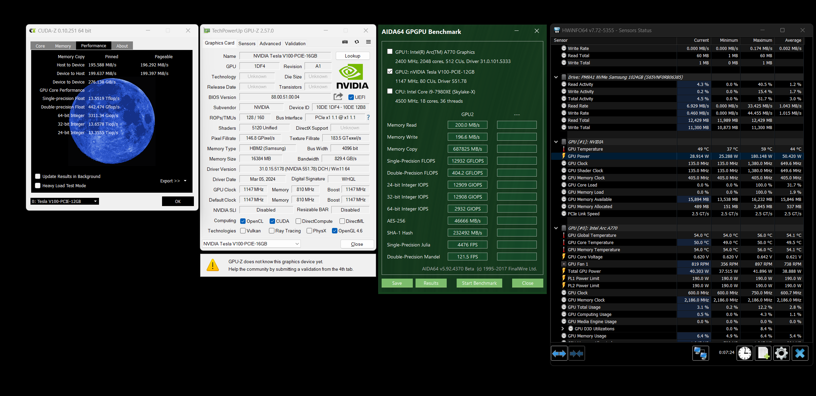Click Bus Interface question mark help
The height and width of the screenshot is (396, 816).
tap(368, 117)
